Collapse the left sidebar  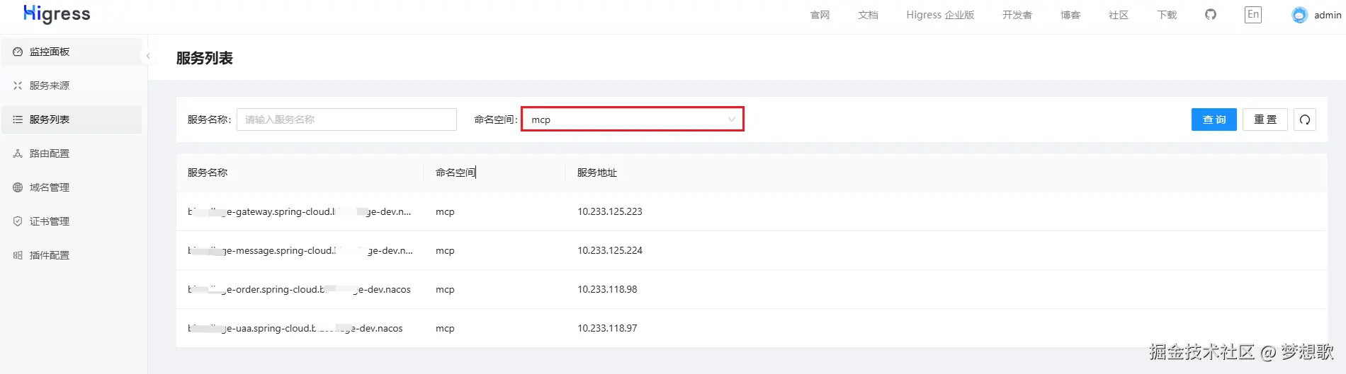[148, 56]
